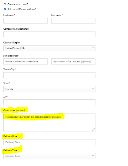
Task: Click the Order notes (optional) label
Action: click(x=14, y=110)
